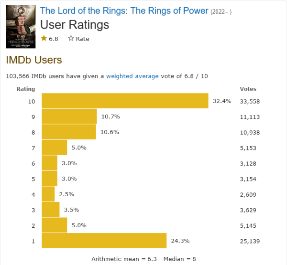Screen dimensions: 287x265
Task: Click the 25,139 votes count
Action: point(250,241)
